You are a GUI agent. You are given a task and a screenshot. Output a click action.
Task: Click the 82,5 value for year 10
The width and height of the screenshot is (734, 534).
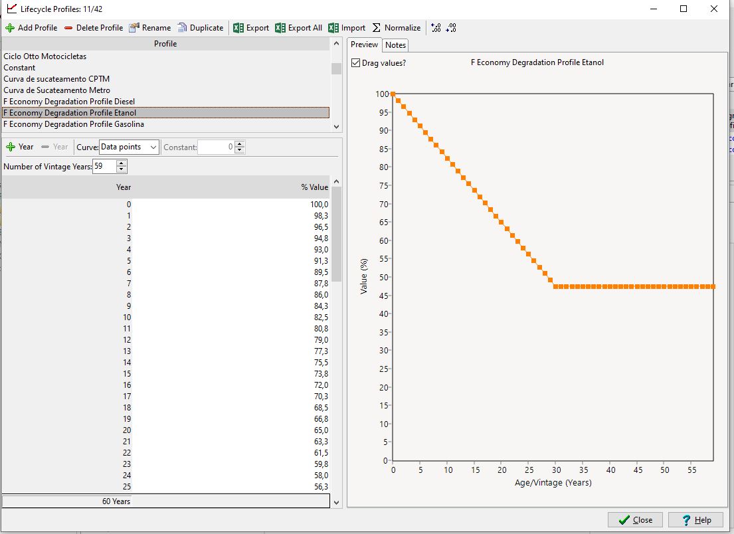click(x=321, y=317)
